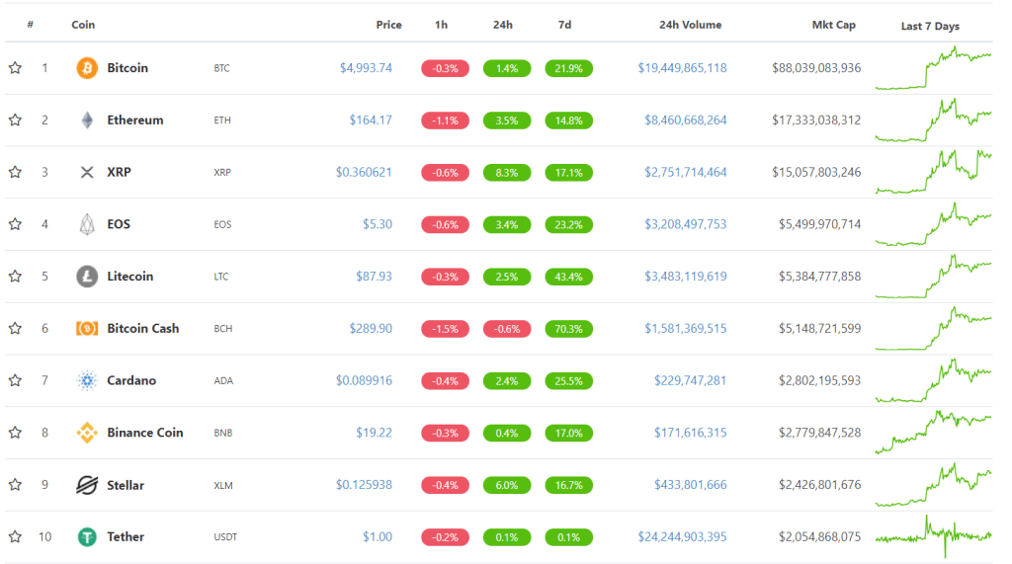1012x564 pixels.
Task: Click Ethereum price $164.17
Action: pyautogui.click(x=371, y=121)
